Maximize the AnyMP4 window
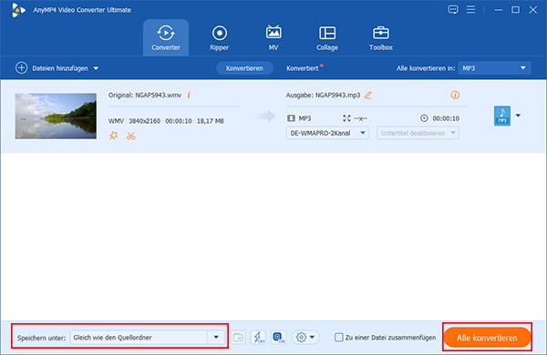The height and width of the screenshot is (355, 547). pos(515,10)
